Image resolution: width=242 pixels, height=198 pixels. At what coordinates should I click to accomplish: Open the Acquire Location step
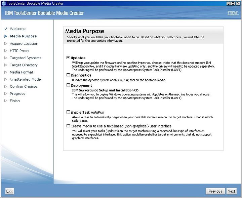coord(24,43)
